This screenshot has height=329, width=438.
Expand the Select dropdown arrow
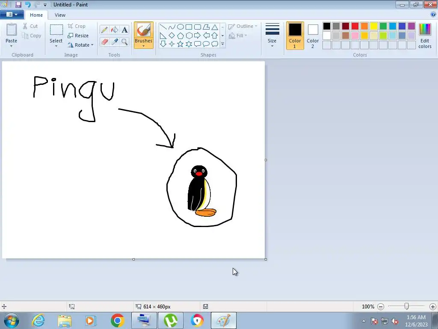[x=56, y=46]
